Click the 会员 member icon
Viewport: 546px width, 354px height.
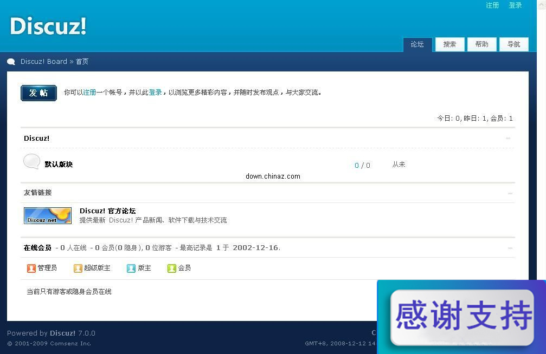point(172,268)
